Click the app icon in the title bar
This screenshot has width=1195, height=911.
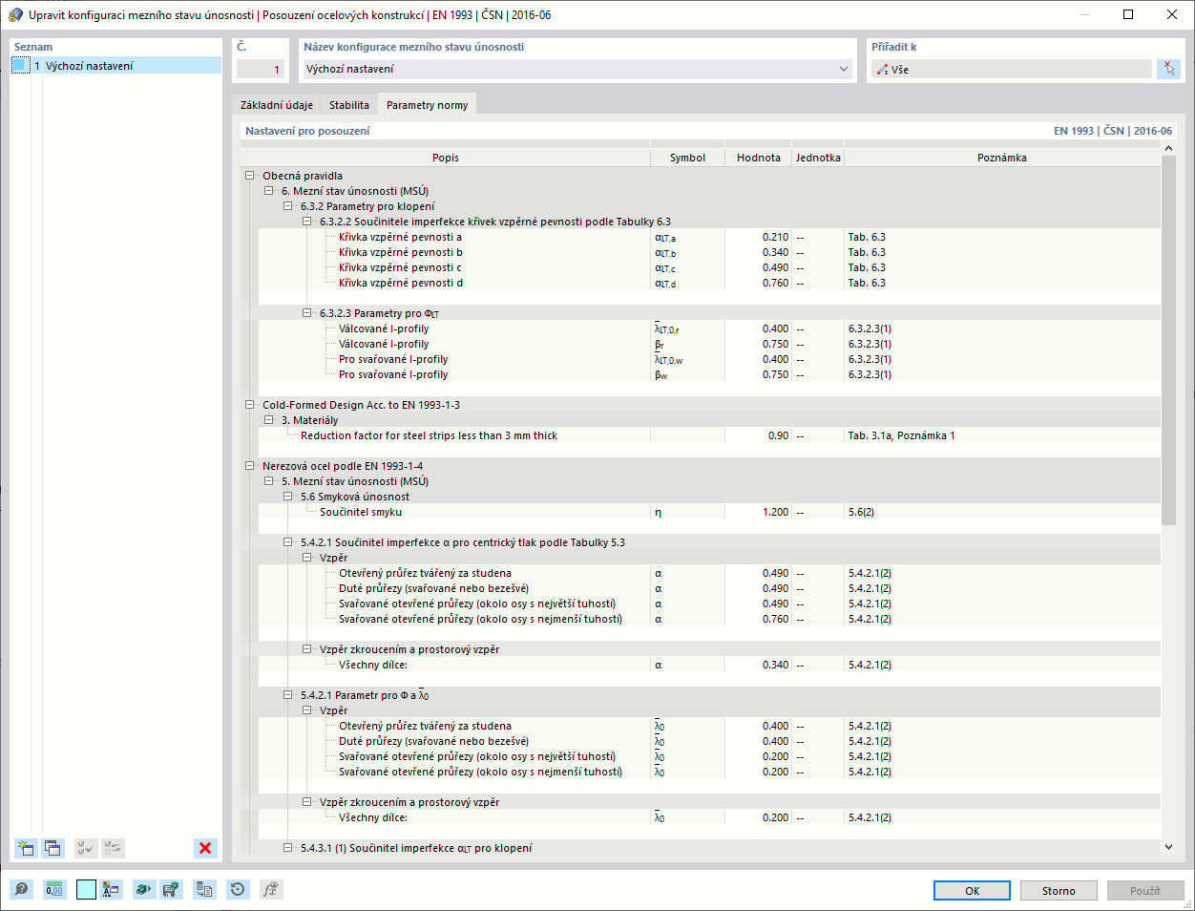click(x=15, y=15)
